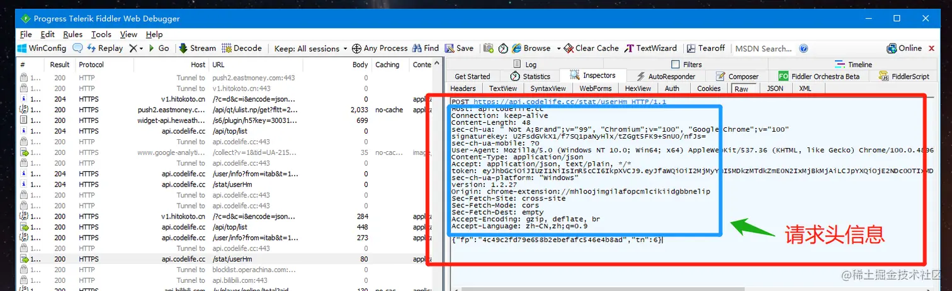Open the Statistics tab
The width and height of the screenshot is (952, 291).
(x=531, y=76)
